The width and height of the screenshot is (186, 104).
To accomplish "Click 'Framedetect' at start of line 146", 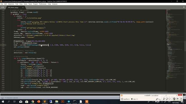I will (x=19, y=41).
